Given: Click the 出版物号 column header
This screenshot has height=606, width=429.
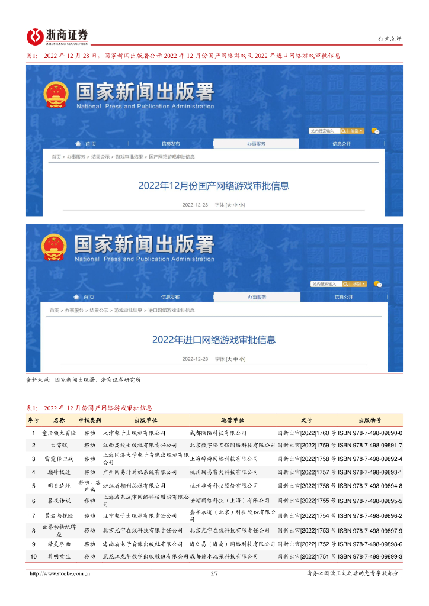Looking at the screenshot, I should point(370,420).
